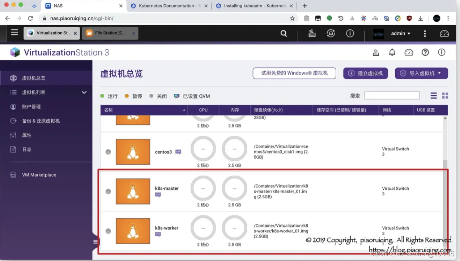Open external devices icon in QTS bar
The height and width of the screenshot is (261, 460).
pyautogui.click(x=331, y=33)
